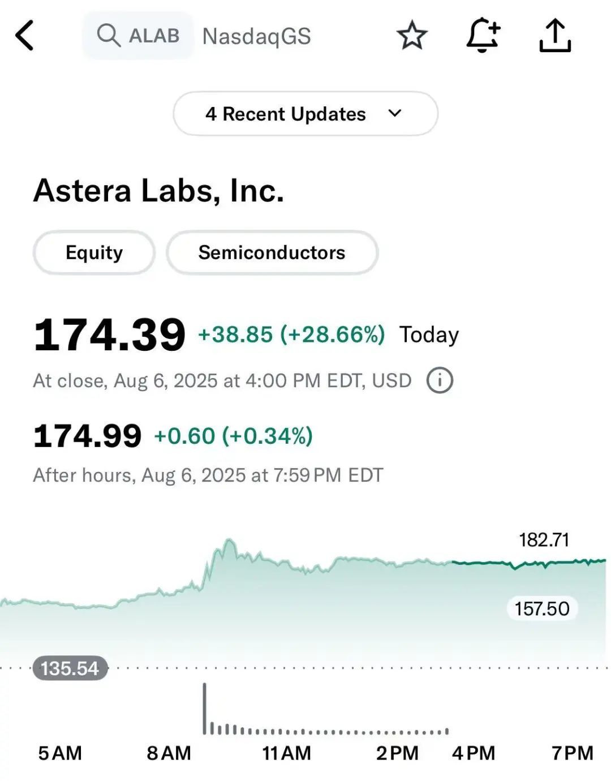
Task: Tap the 8 AM time axis label
Action: click(169, 753)
